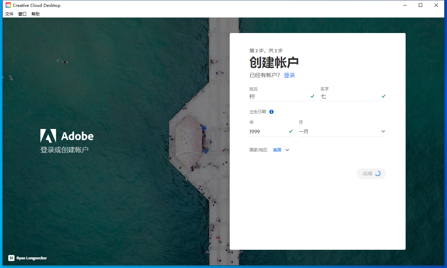
Task: Close the Creative Cloud Desktop window
Action: [x=436, y=5]
